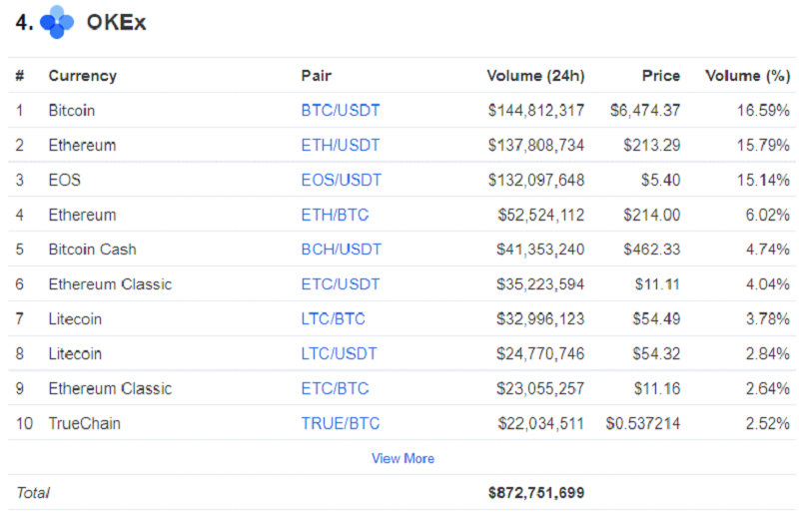
Task: Click the $213.29 price value
Action: click(x=652, y=145)
